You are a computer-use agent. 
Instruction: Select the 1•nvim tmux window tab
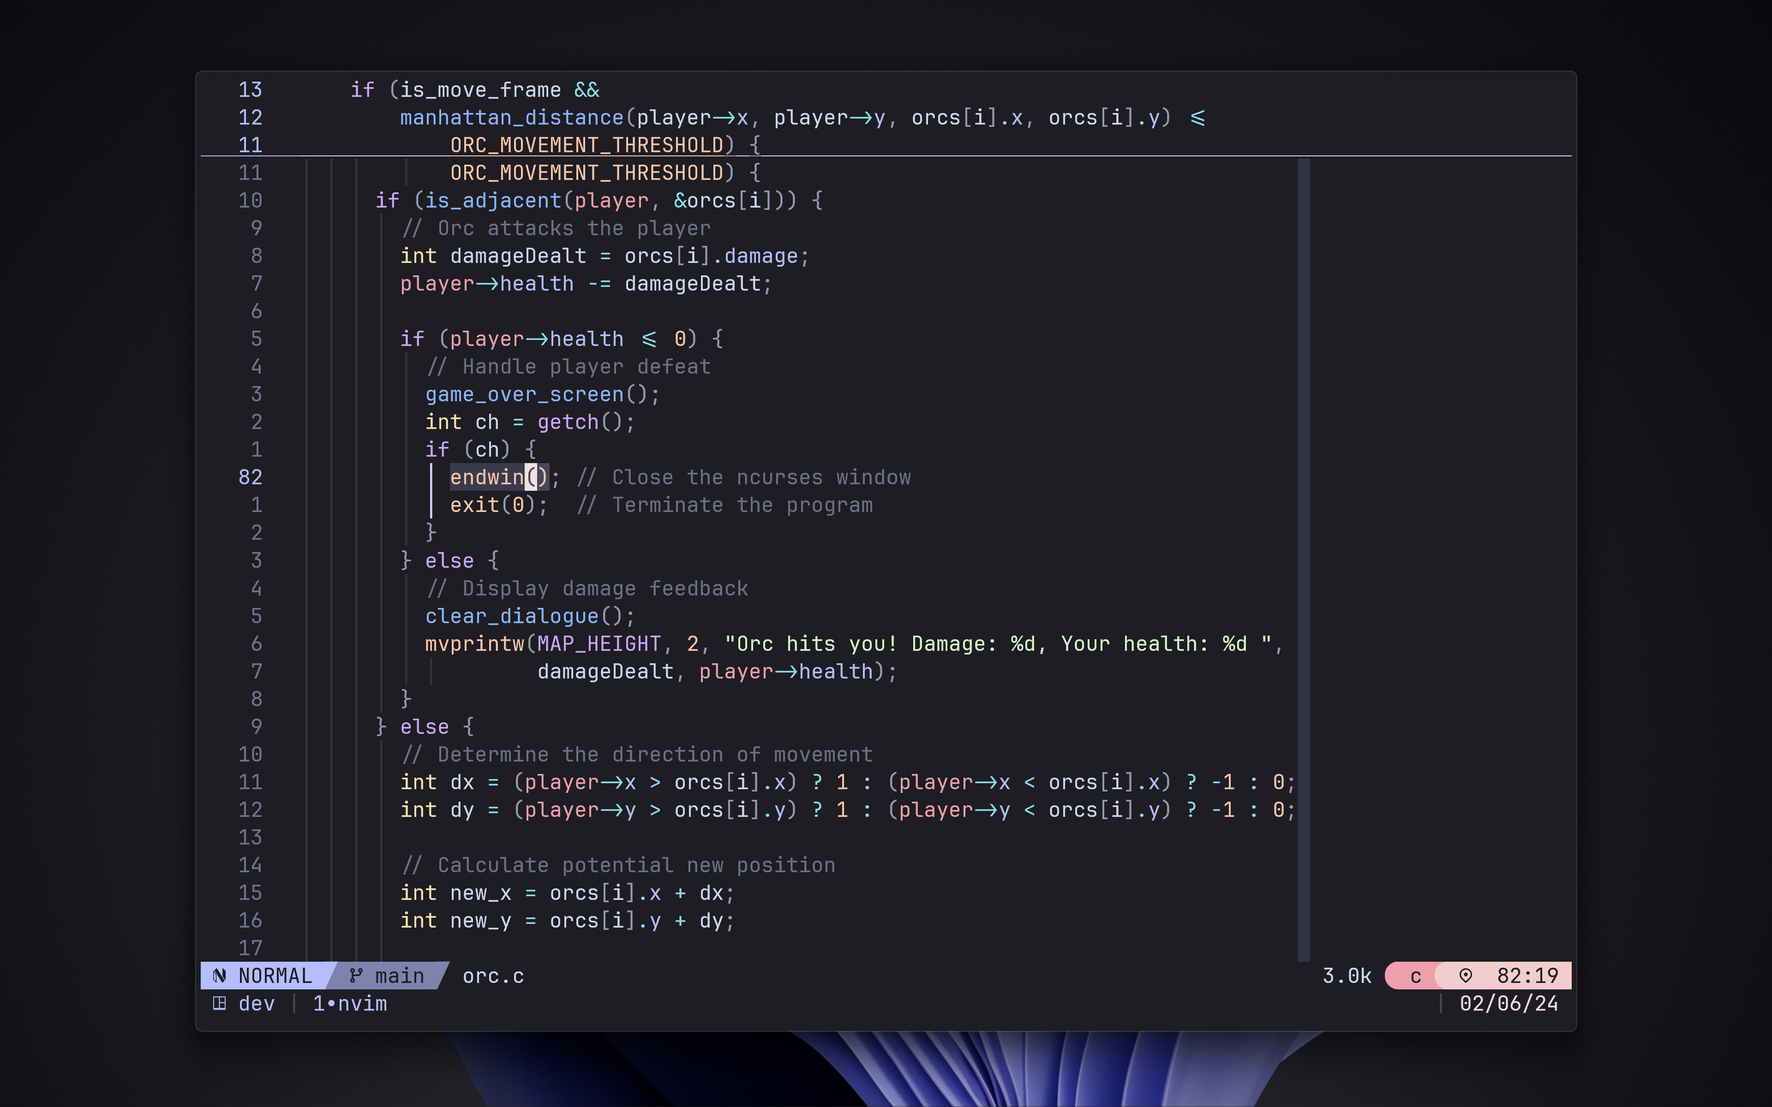[x=350, y=1004]
